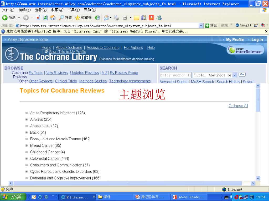Refresh the page with green arrows icon

[x=45, y=18]
